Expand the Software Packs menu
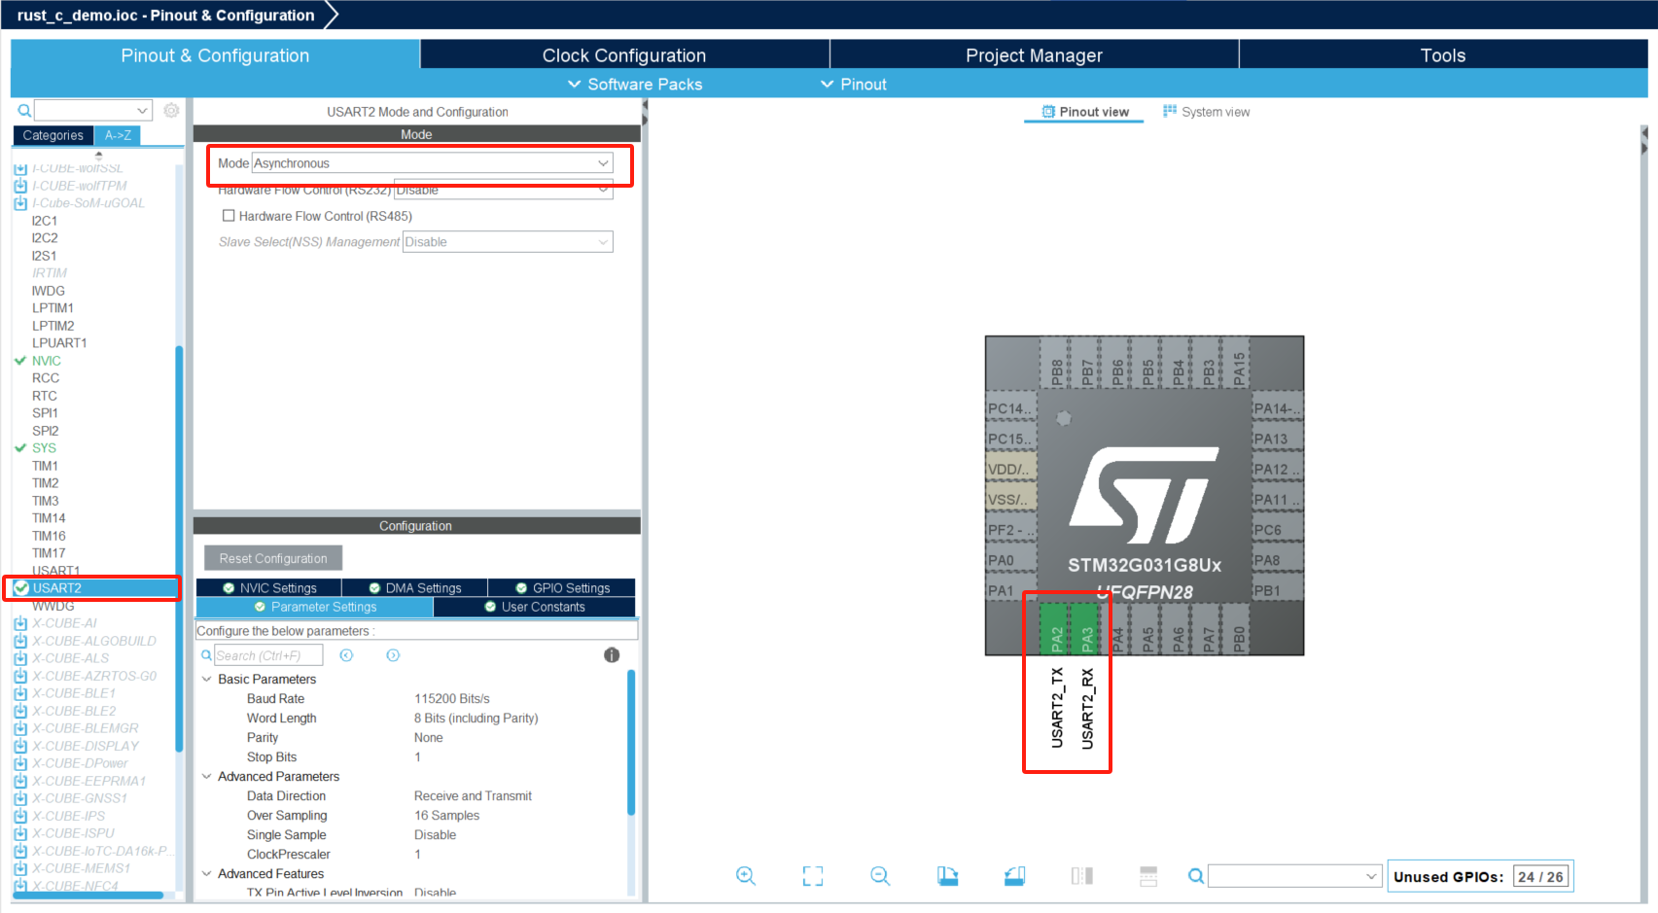1658x913 pixels. coord(634,85)
